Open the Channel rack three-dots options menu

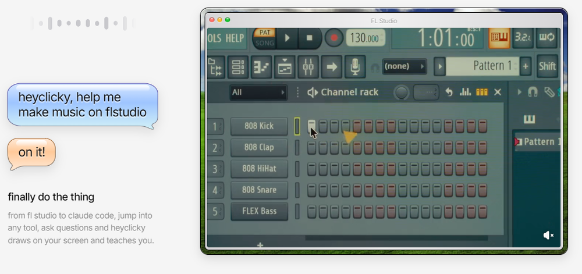pos(297,92)
